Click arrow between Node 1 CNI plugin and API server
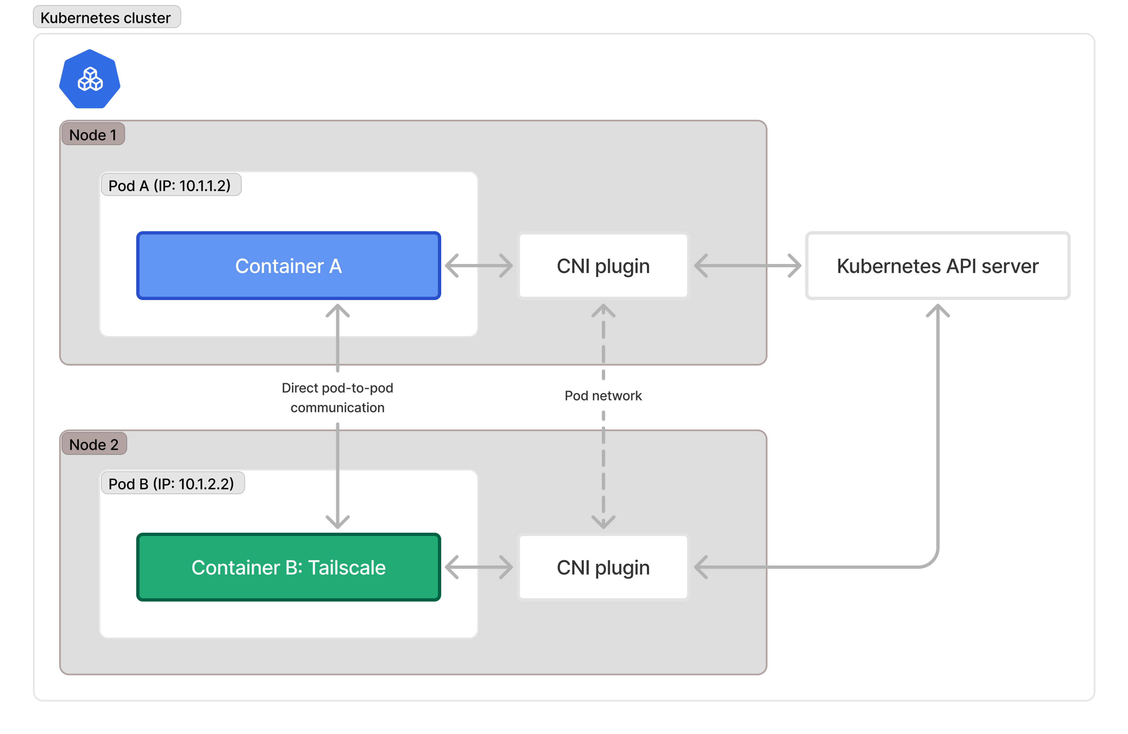 coord(747,266)
